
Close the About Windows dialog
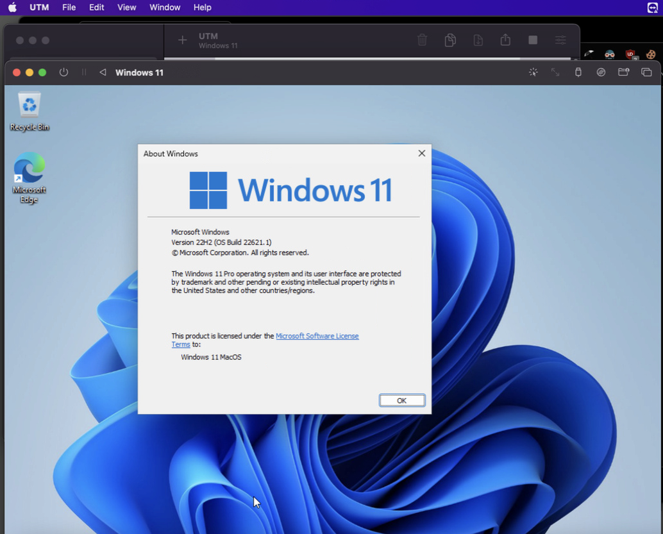coord(421,153)
